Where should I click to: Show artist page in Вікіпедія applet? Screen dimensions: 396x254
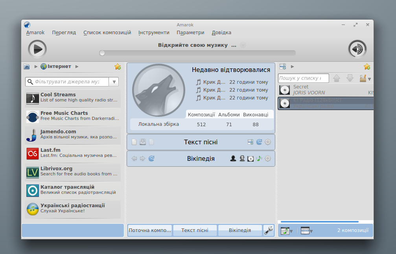[x=233, y=158]
